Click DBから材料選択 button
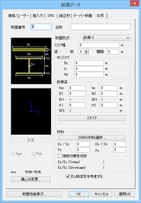This screenshot has width=141, height=203. pyautogui.click(x=92, y=138)
